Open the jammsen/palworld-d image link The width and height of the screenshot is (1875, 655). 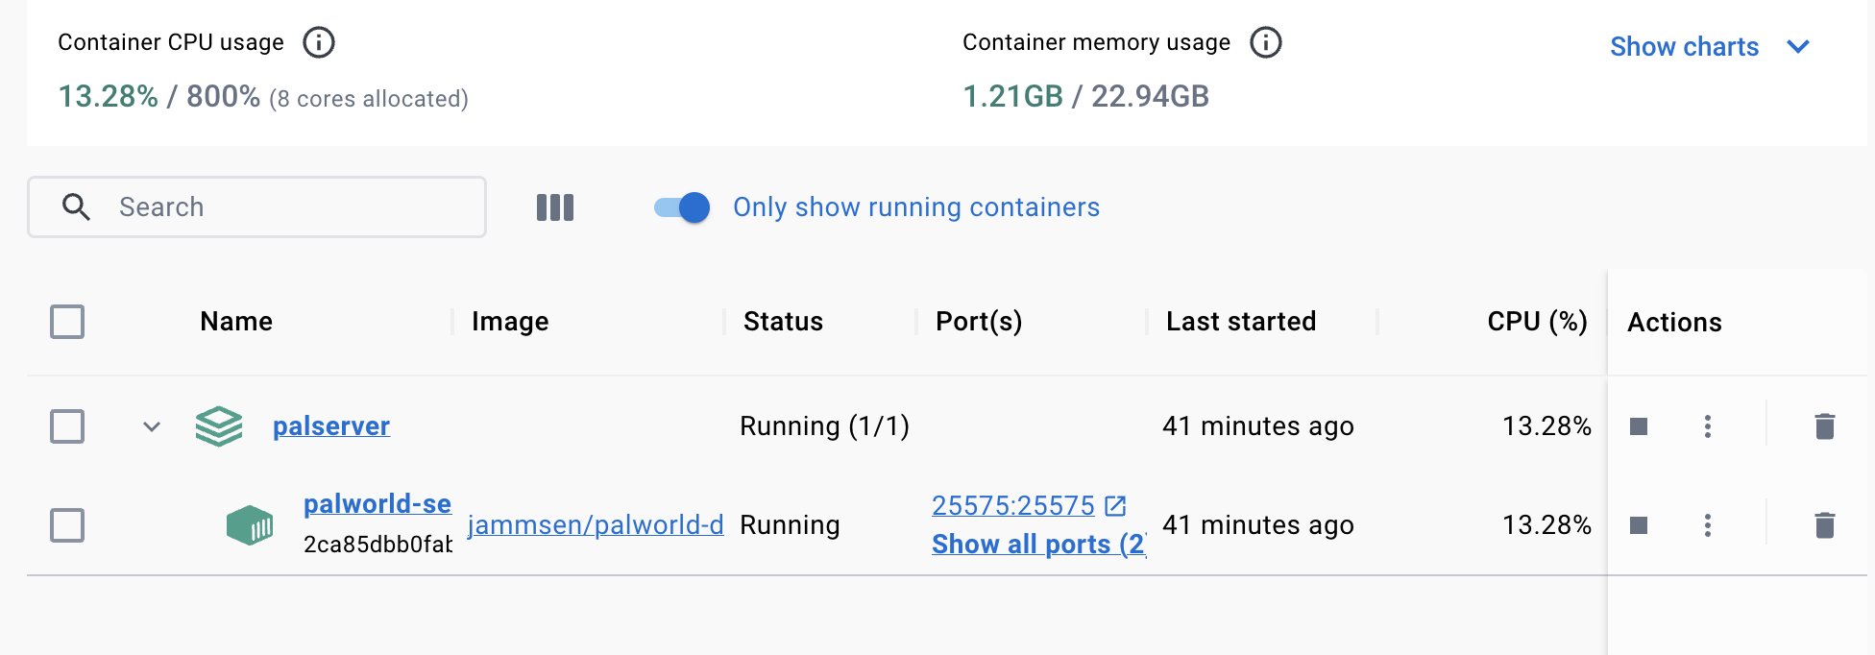tap(596, 525)
